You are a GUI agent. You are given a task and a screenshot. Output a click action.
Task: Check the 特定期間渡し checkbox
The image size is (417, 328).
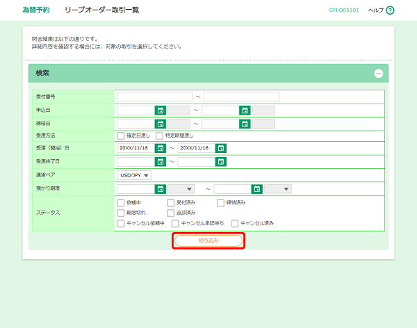coord(160,136)
